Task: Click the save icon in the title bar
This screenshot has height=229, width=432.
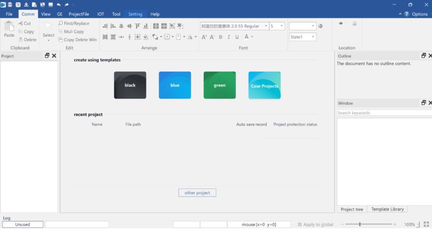Action: [x=10, y=5]
